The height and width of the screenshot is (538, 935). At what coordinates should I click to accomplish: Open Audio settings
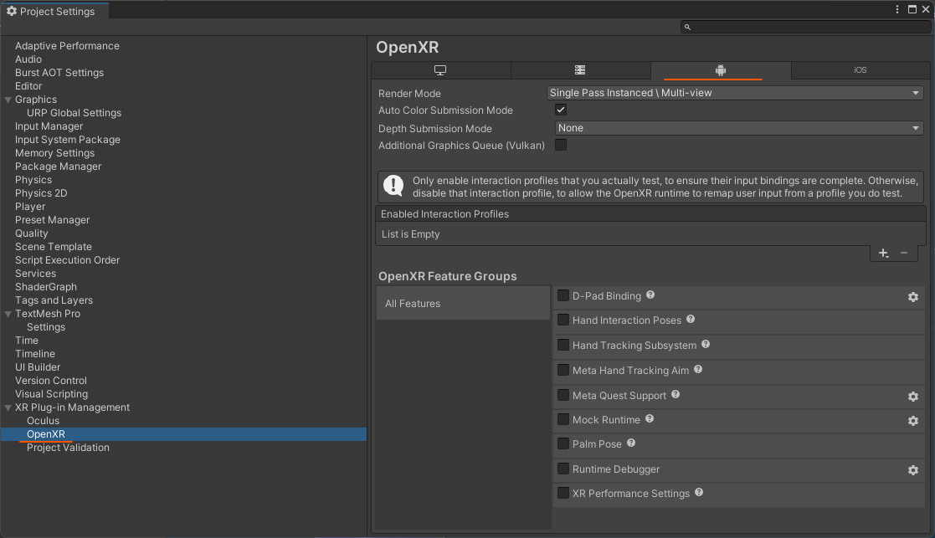click(28, 59)
